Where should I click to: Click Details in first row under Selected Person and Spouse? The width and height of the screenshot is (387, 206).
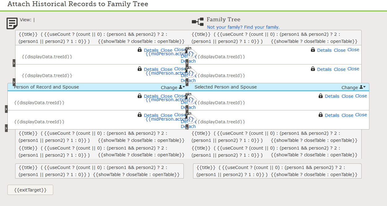pos(332,96)
